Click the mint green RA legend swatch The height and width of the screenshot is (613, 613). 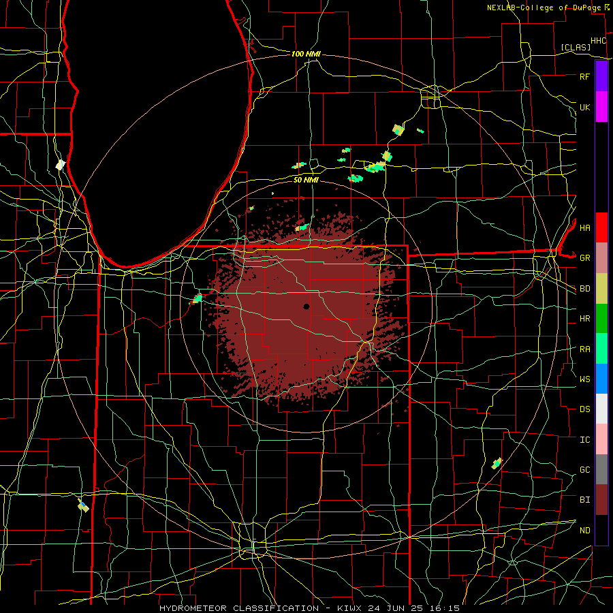click(x=601, y=349)
